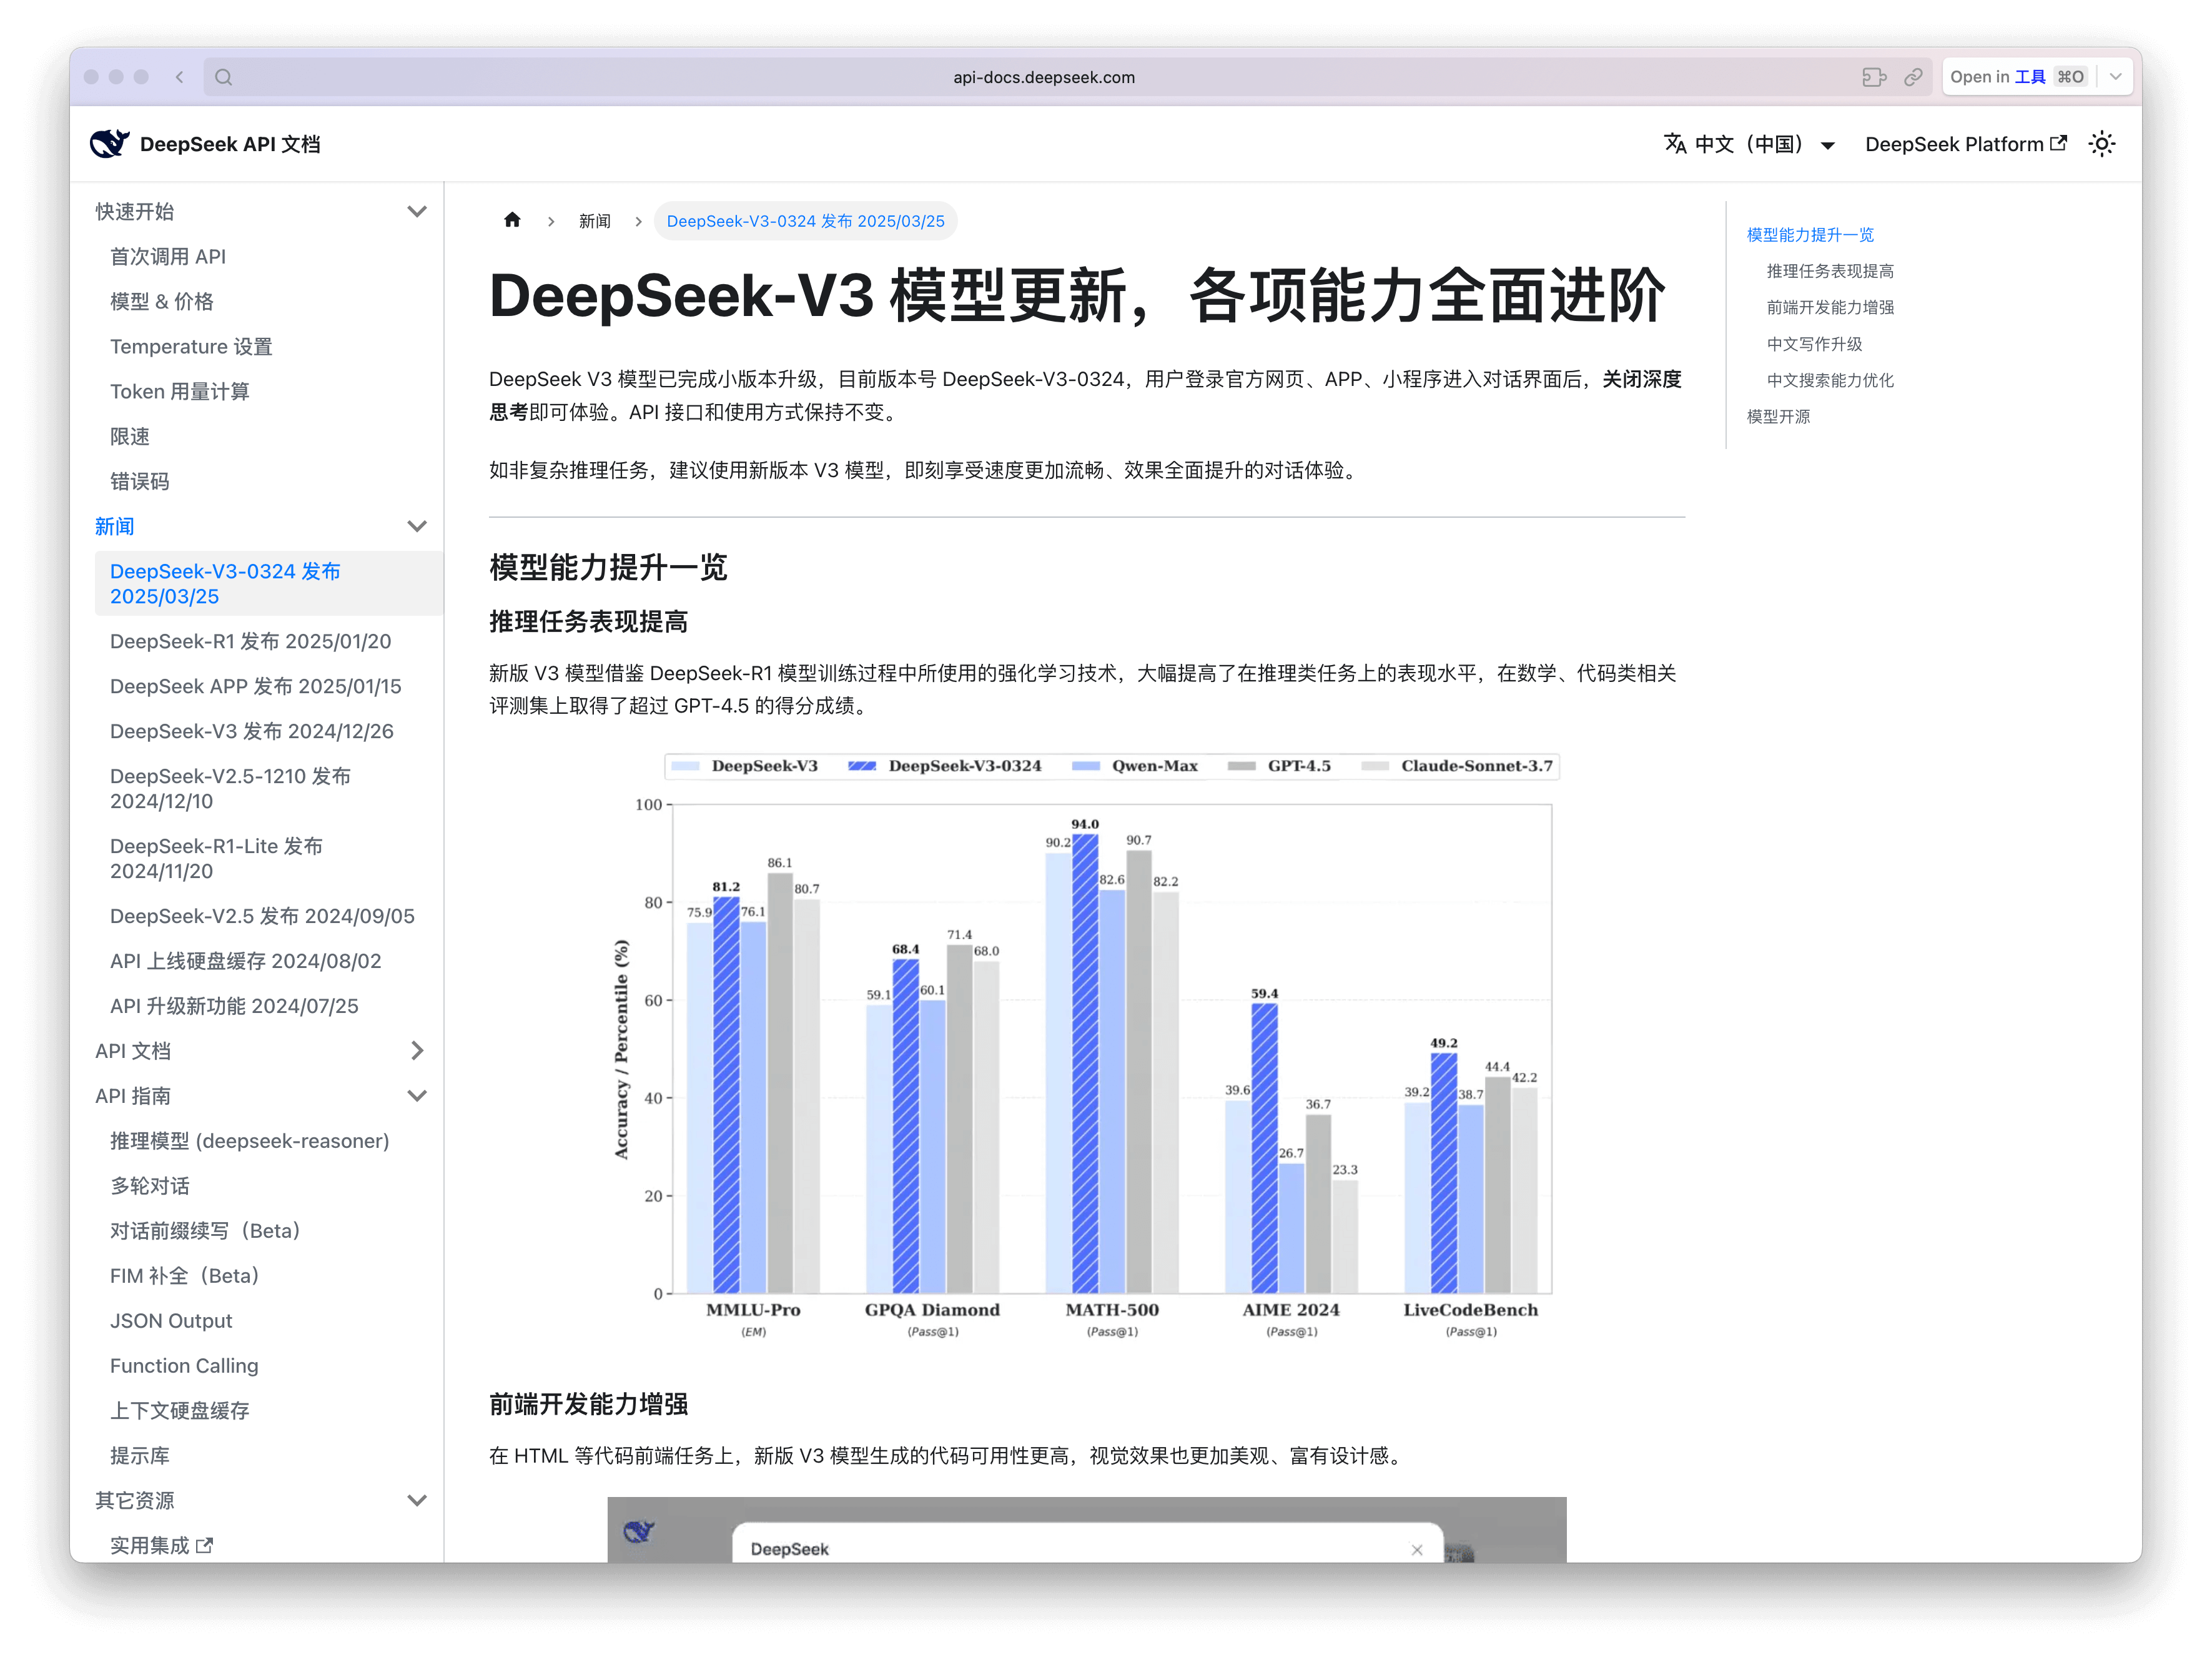The image size is (2212, 1655).
Task: Click the browser extension puzzle icon
Action: point(1873,77)
